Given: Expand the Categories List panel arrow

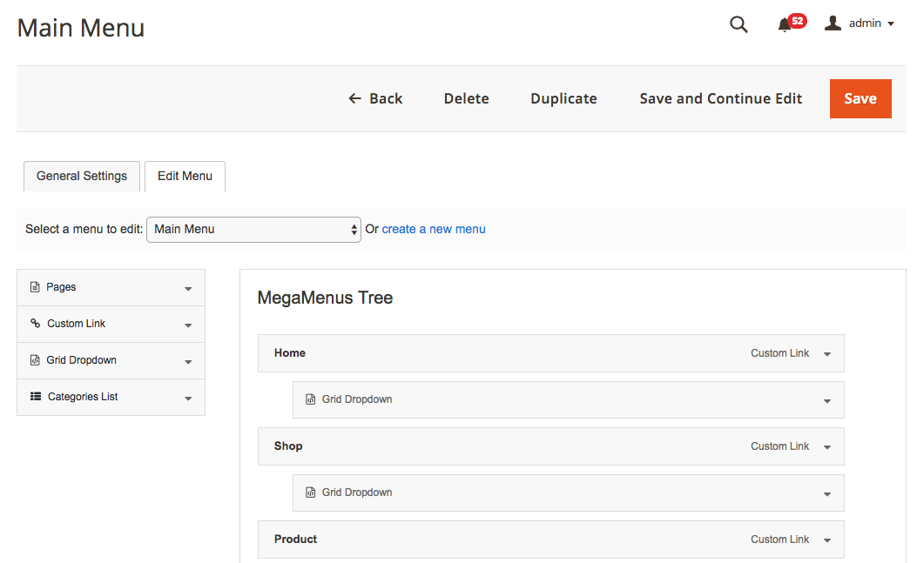Looking at the screenshot, I should 188,399.
